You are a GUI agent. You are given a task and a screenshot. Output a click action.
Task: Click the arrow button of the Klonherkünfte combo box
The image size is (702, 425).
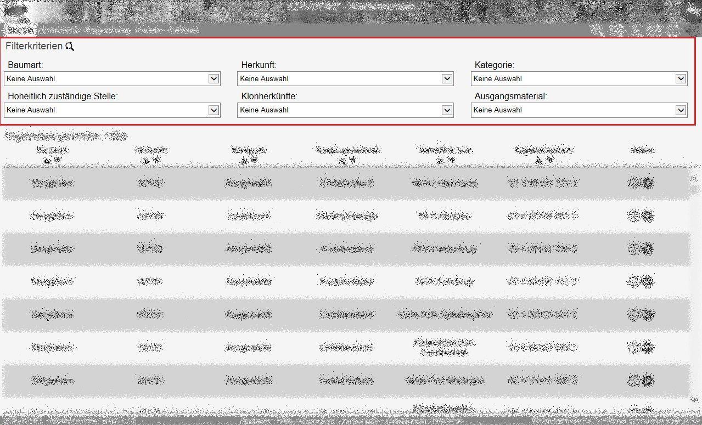(x=447, y=110)
